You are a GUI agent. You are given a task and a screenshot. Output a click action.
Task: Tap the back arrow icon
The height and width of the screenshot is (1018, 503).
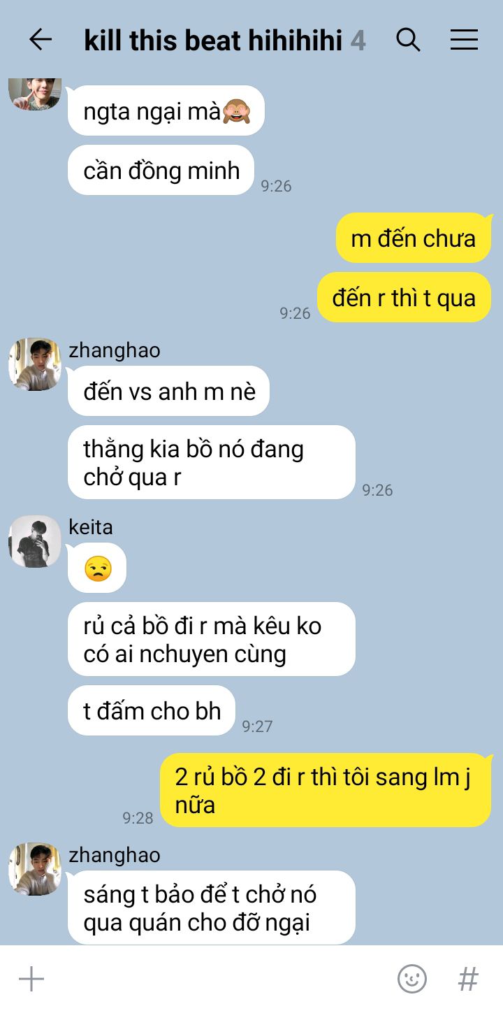tap(41, 40)
